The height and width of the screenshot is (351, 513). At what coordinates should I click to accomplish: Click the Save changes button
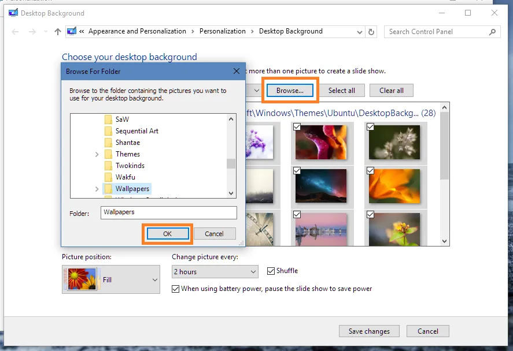coord(369,331)
